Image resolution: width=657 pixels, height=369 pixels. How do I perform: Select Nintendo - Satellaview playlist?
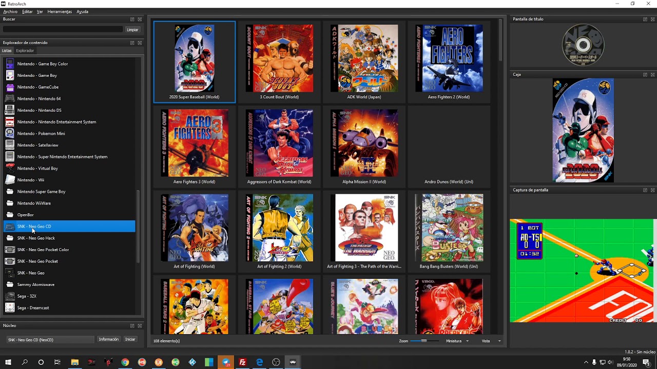[69, 145]
